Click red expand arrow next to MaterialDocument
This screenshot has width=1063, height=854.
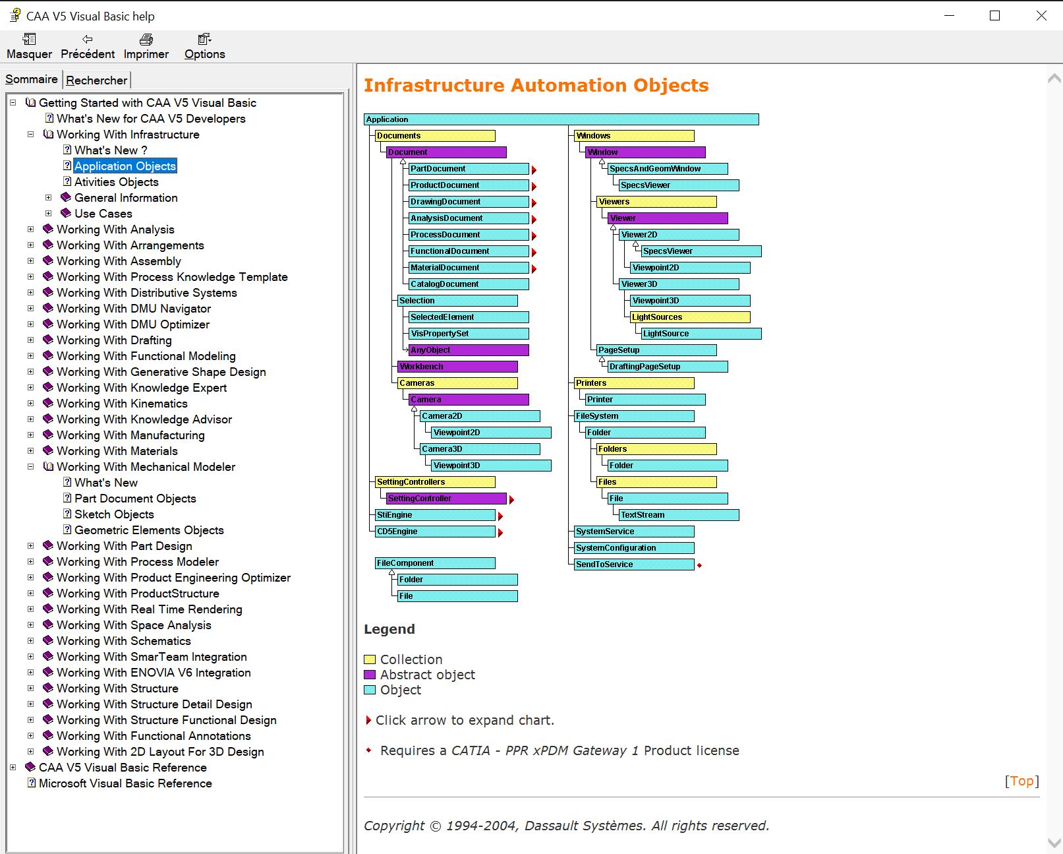(534, 269)
